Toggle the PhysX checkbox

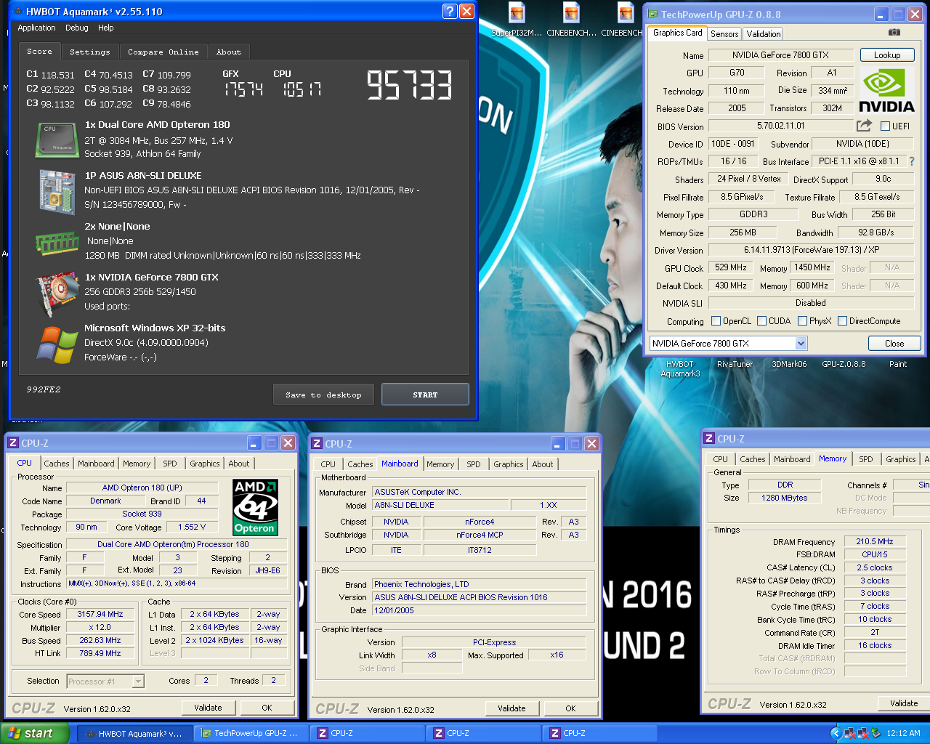tap(802, 320)
